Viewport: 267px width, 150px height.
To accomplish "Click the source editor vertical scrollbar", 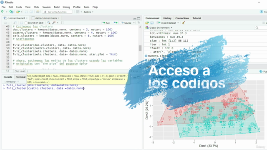I will coord(140,48).
